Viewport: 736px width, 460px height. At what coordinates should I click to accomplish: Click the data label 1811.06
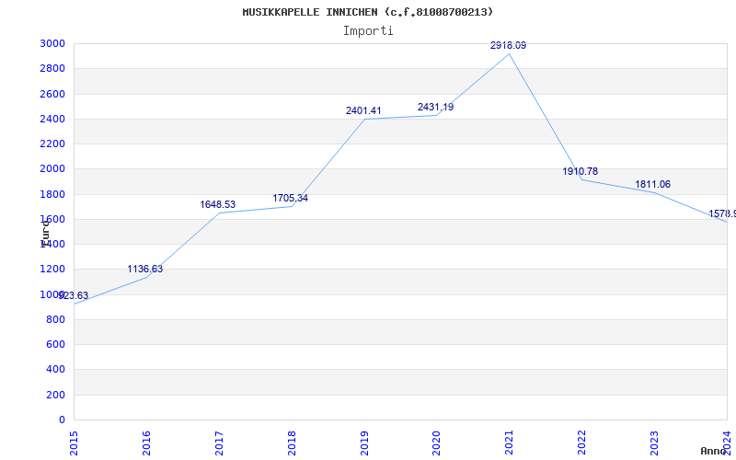652,184
